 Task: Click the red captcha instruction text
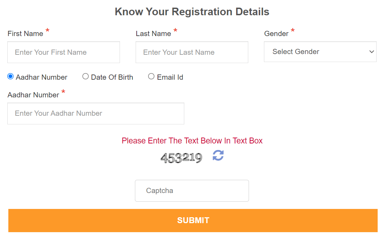click(x=192, y=141)
